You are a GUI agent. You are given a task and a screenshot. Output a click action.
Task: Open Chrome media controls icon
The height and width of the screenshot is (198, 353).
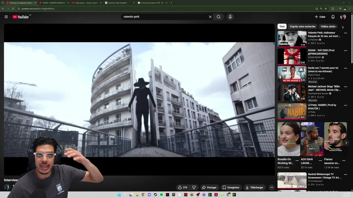340,9
